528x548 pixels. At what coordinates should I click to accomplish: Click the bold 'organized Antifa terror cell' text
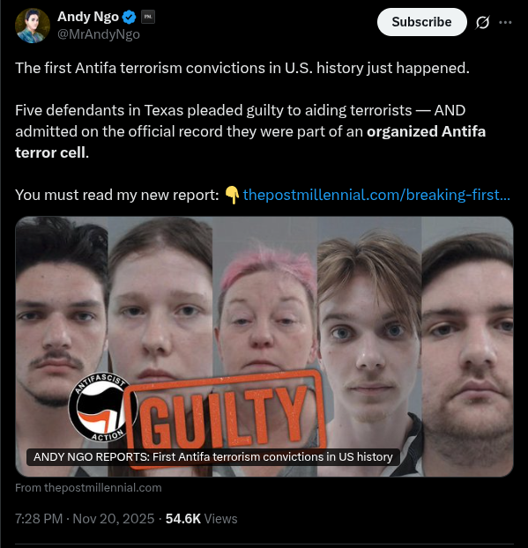pos(250,142)
